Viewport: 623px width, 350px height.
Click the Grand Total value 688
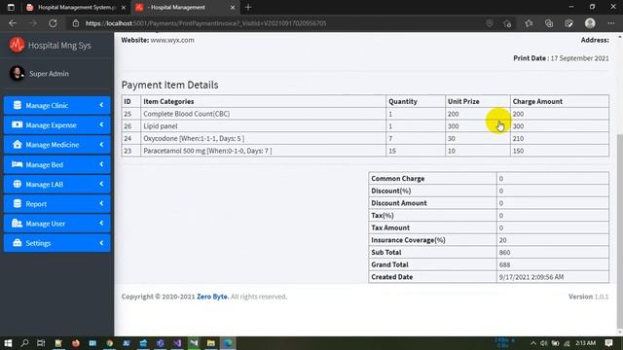coord(504,264)
